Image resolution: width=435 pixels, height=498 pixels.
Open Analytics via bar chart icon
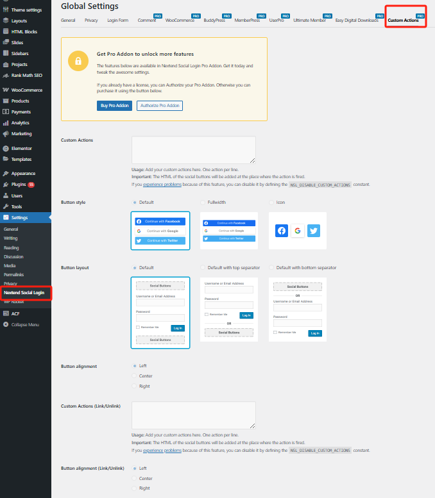click(6, 123)
